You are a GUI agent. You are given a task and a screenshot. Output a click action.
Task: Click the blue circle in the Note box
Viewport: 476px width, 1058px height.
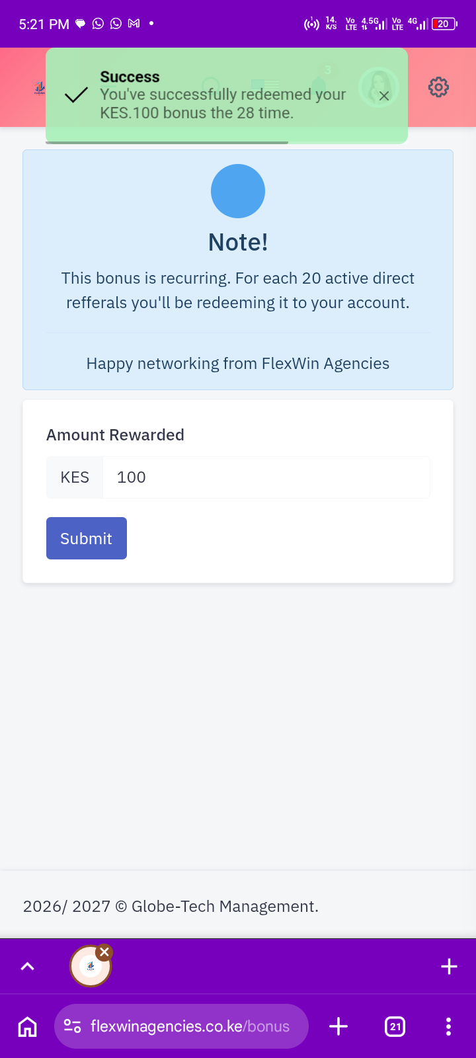point(238,191)
